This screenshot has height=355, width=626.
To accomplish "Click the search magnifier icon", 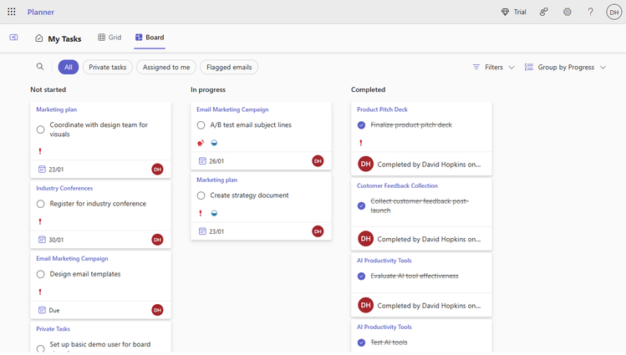I will [x=40, y=67].
